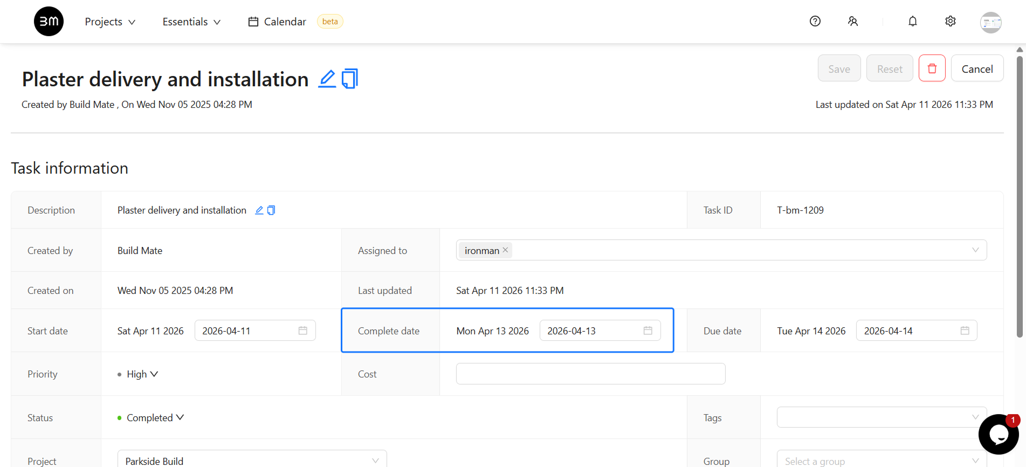1026x467 pixels.
Task: Go to Calendar page
Action: click(285, 22)
